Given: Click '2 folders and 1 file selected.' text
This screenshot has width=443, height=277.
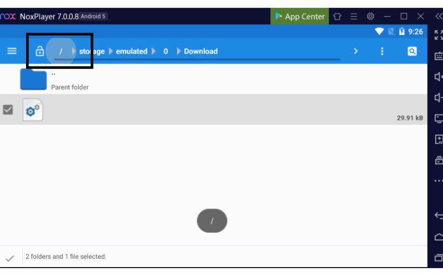Looking at the screenshot, I should (x=66, y=257).
